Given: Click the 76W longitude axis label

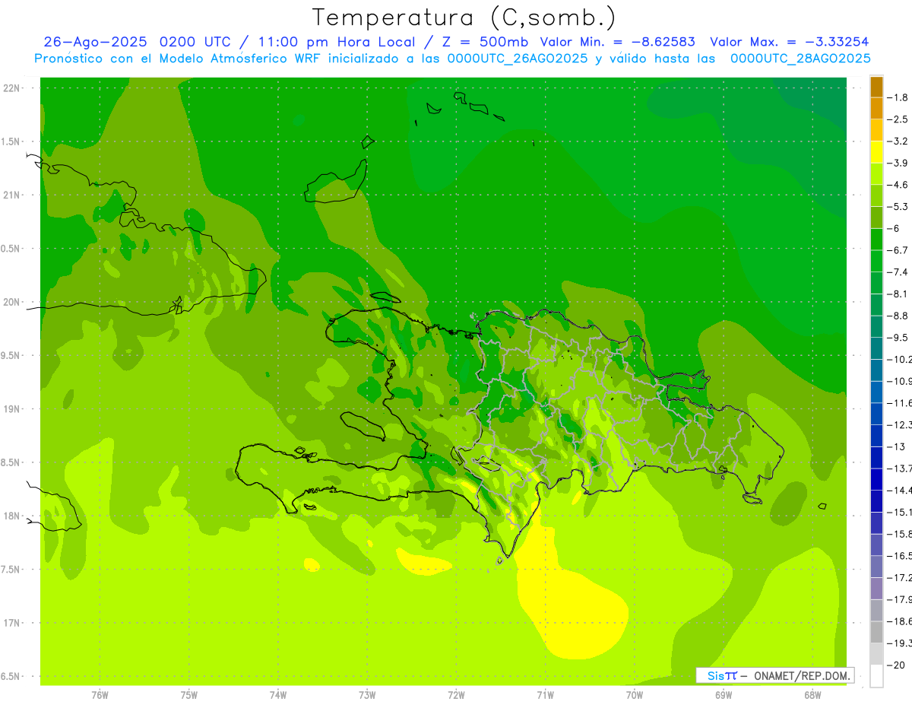Looking at the screenshot, I should 100,695.
